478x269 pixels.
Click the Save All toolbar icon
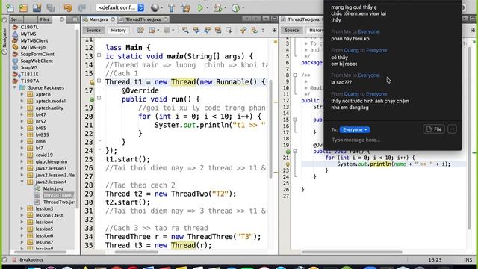point(51,8)
